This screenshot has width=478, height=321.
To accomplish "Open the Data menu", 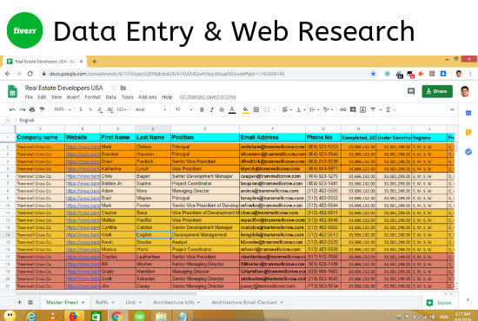I will [110, 97].
